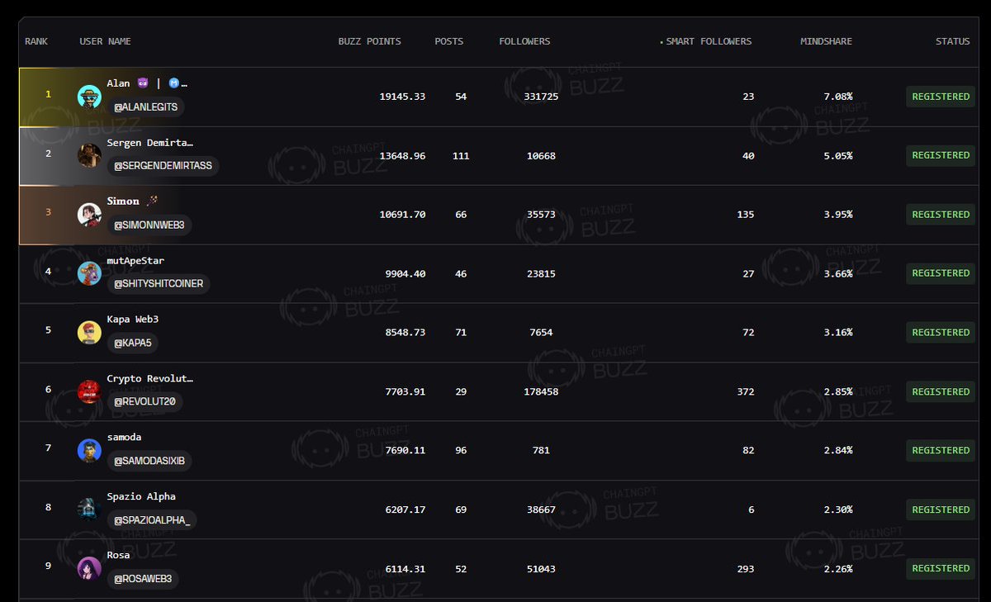The image size is (991, 602).
Task: Select the user name Kapa Web3
Action: click(x=132, y=320)
